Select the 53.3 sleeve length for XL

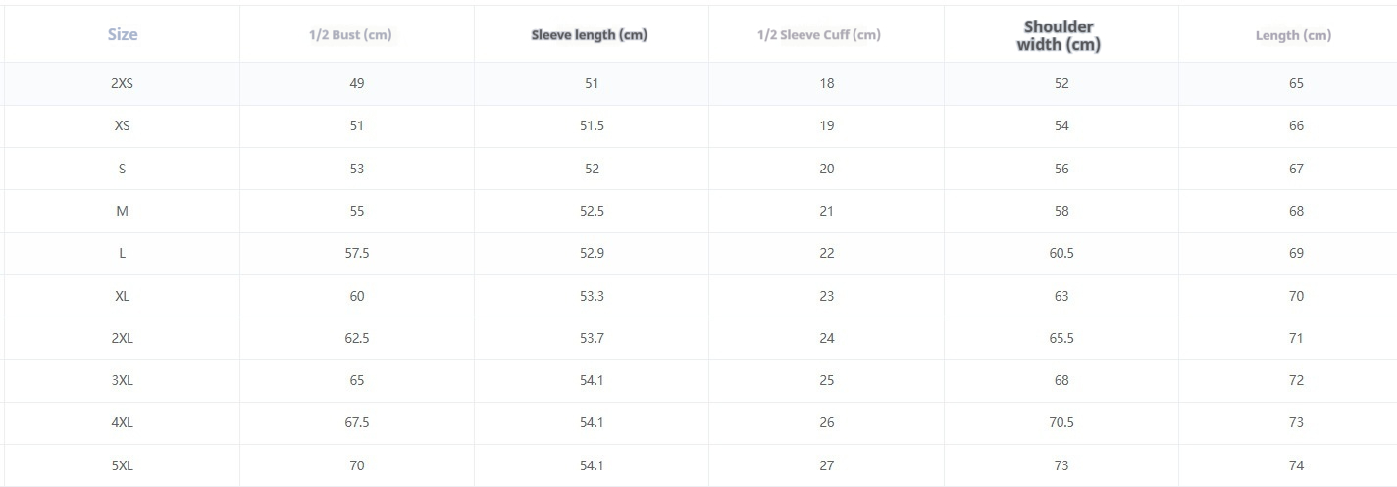coord(592,296)
